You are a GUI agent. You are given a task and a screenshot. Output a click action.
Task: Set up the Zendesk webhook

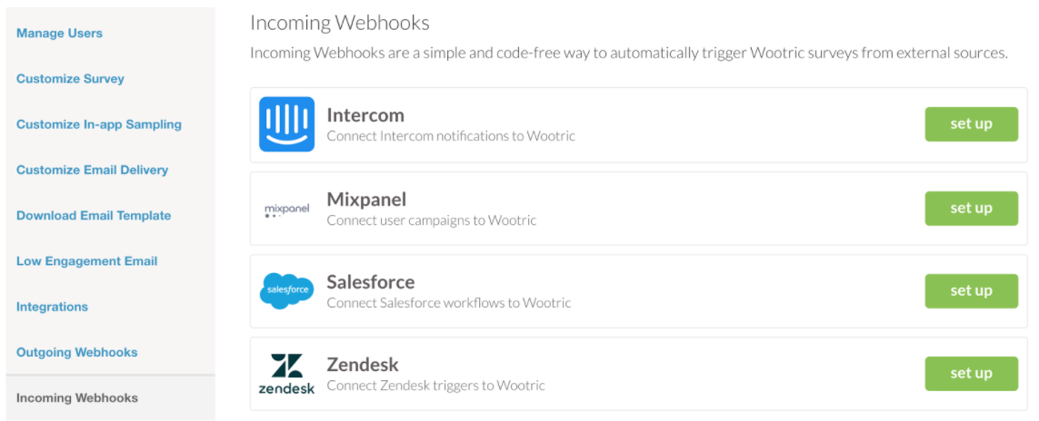click(x=971, y=374)
